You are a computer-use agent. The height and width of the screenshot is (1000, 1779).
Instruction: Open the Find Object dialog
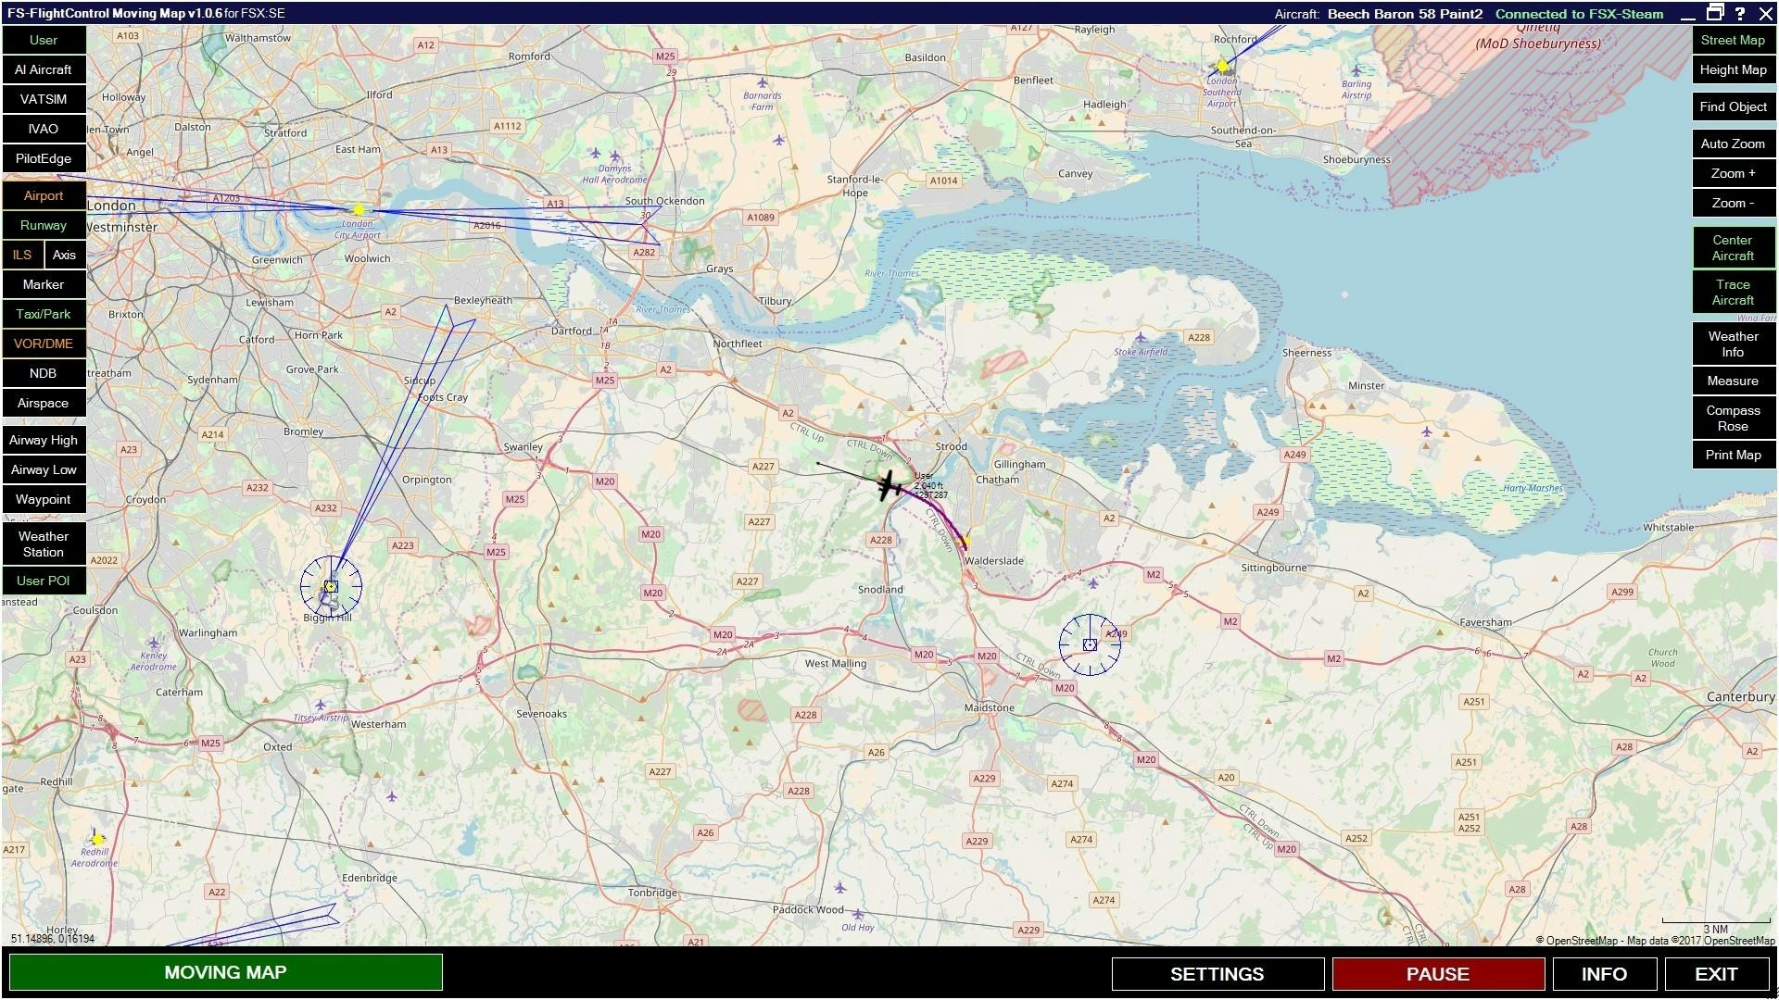click(1733, 106)
